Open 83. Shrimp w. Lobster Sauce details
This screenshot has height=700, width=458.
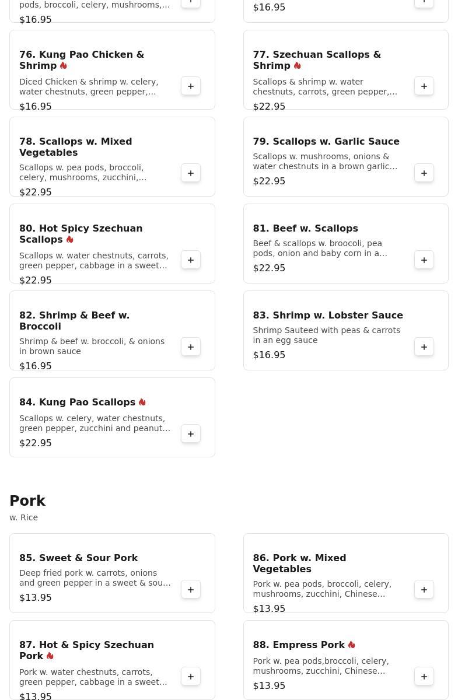point(327,316)
